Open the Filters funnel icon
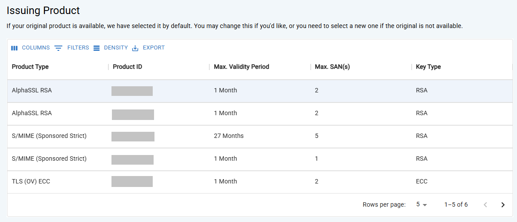The width and height of the screenshot is (517, 222). pos(58,48)
